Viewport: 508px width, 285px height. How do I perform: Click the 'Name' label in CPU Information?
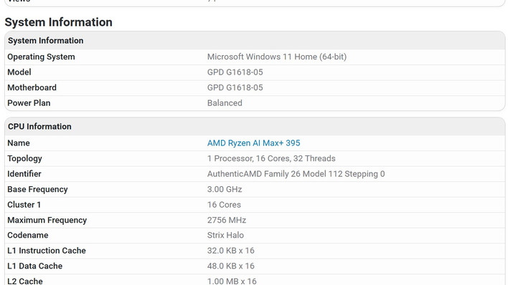[19, 143]
